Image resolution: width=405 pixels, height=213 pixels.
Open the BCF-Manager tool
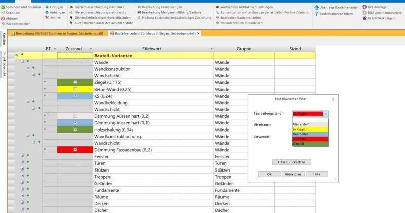(x=364, y=7)
